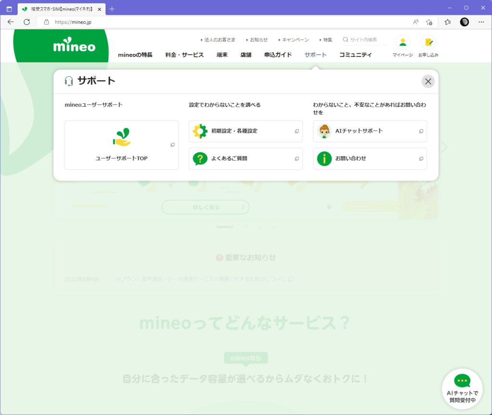492x415 pixels.
Task: Click the question mark FAQ icon
Action: pyautogui.click(x=200, y=159)
